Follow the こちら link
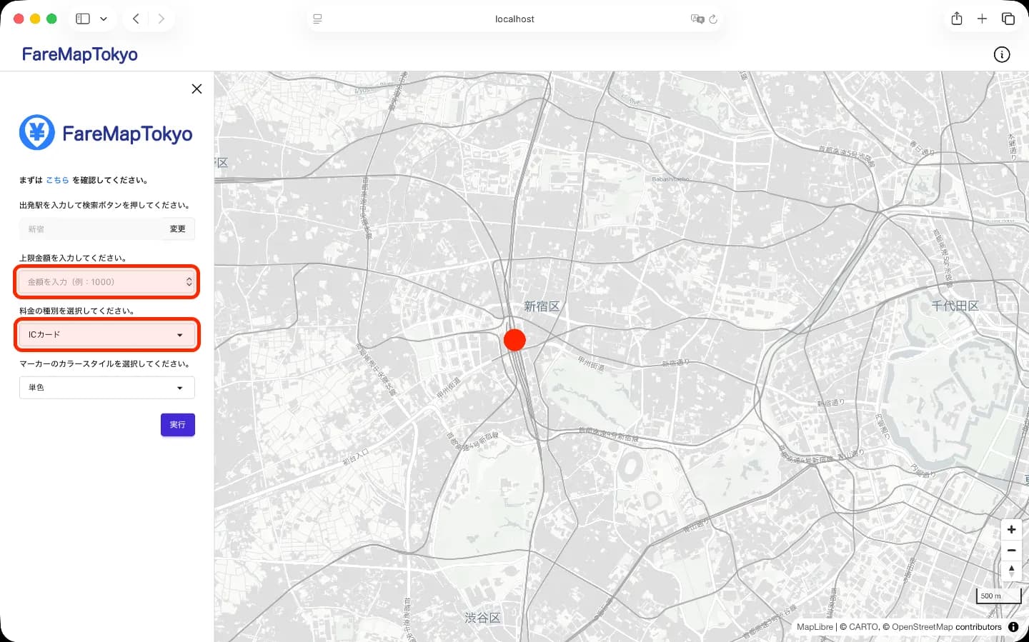 (57, 180)
